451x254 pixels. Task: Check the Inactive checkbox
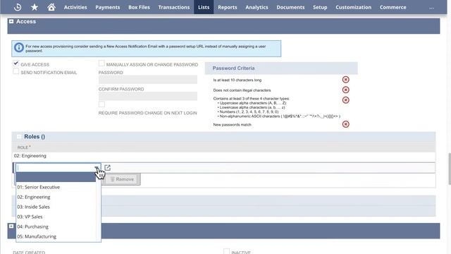(226, 251)
